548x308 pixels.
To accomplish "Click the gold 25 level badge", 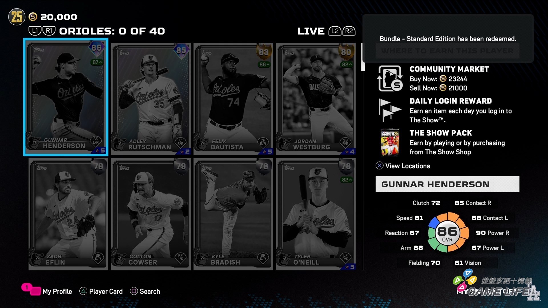I will 17,17.
